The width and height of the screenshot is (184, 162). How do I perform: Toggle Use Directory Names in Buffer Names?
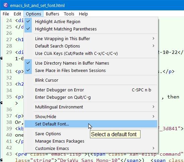[x=91, y=63]
